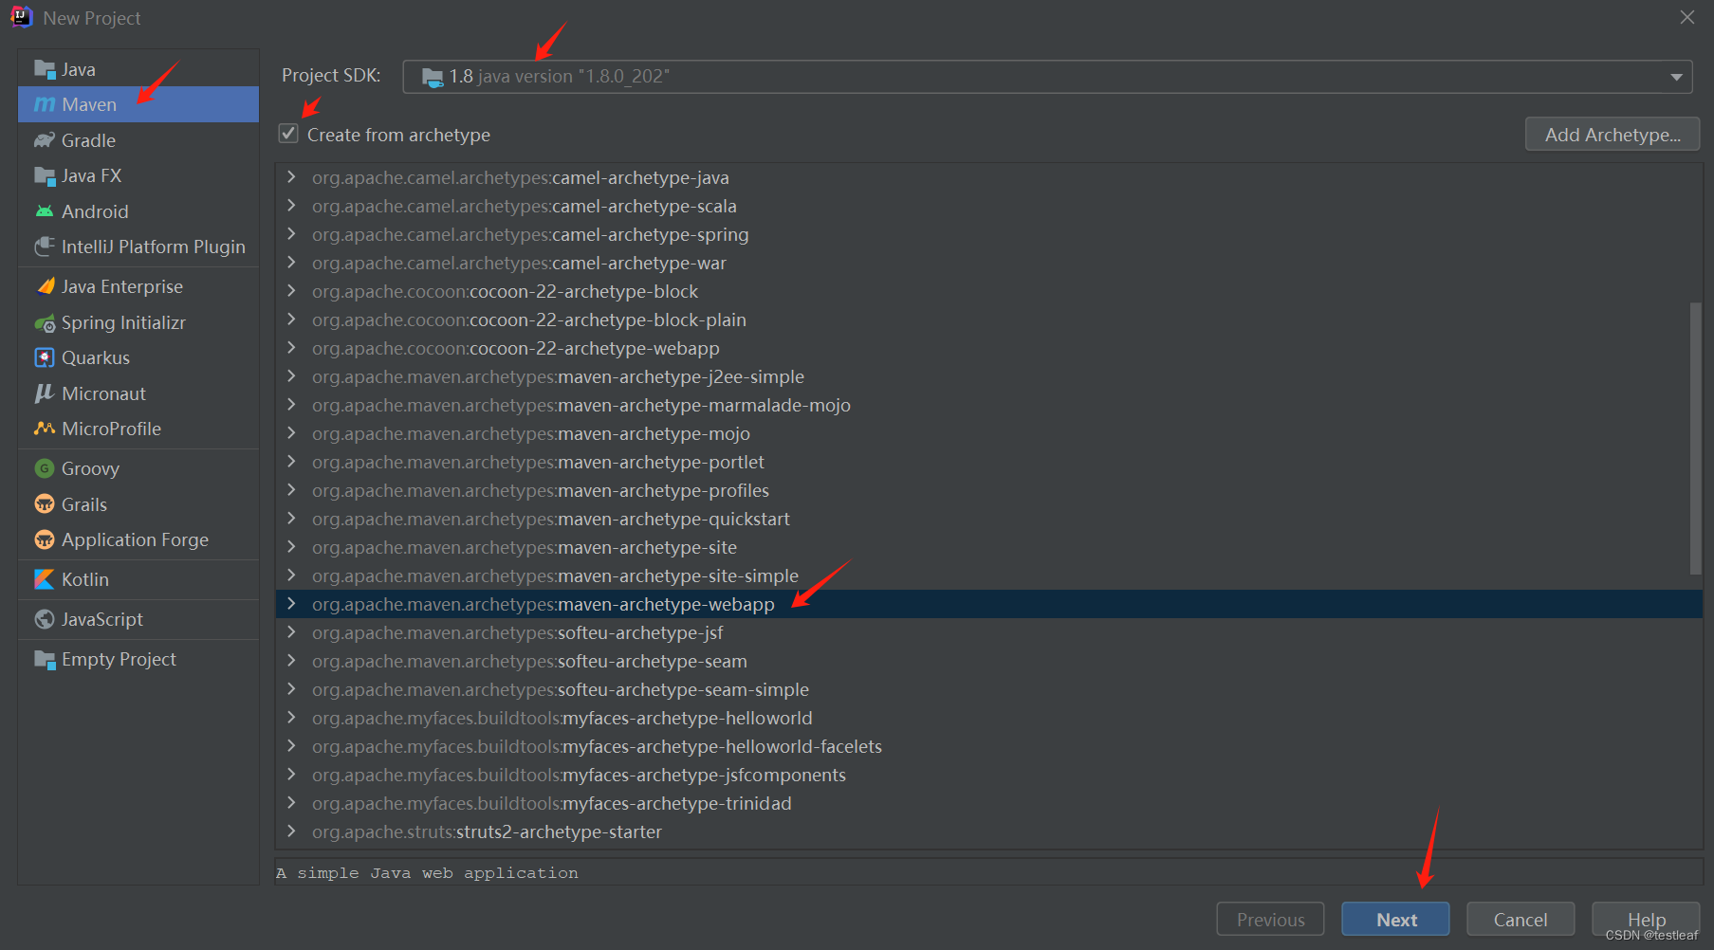This screenshot has width=1714, height=950.
Task: Expand the struts2-archetype-starter node
Action: 291,831
